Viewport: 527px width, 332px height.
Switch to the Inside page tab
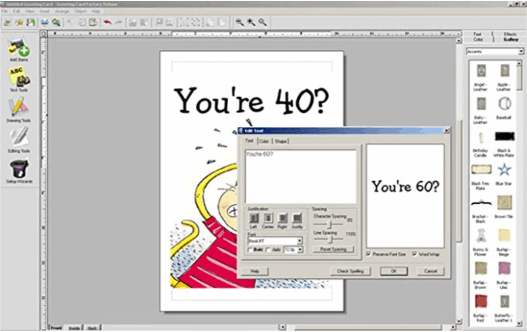(74, 328)
